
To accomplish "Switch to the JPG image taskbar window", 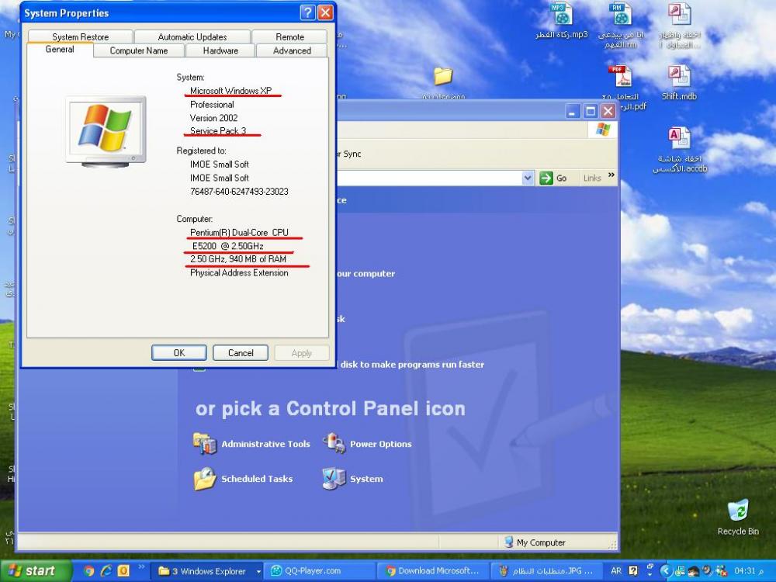I will (x=546, y=571).
